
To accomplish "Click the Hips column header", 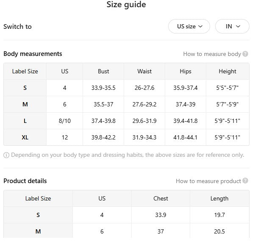I will [x=186, y=71].
